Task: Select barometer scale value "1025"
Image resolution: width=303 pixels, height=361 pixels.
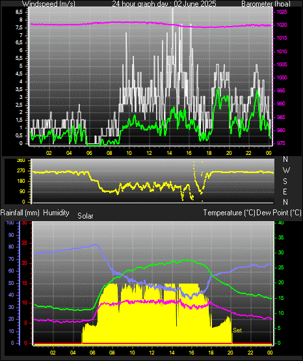Action: [282, 12]
